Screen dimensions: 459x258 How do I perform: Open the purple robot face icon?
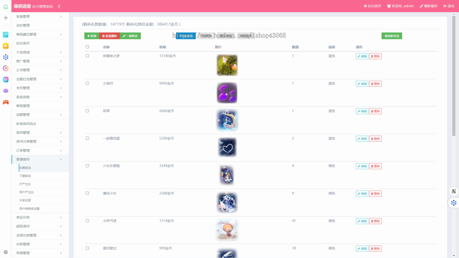pyautogui.click(x=6, y=91)
